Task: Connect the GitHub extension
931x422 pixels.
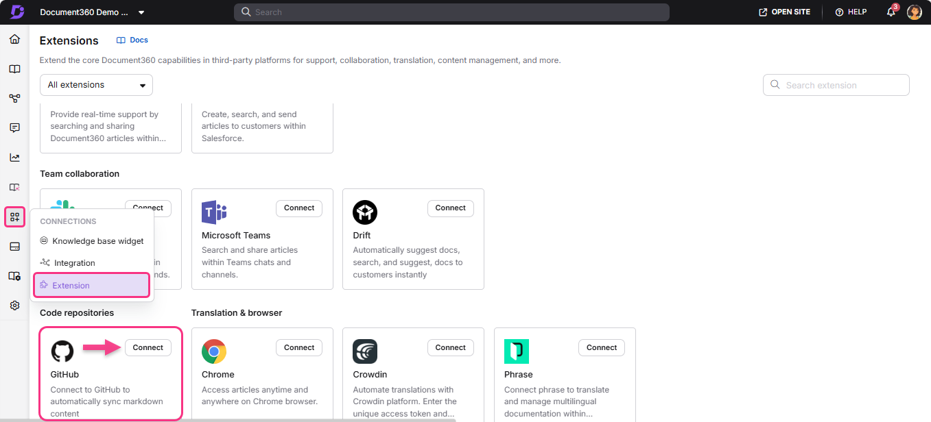Action: [x=148, y=347]
